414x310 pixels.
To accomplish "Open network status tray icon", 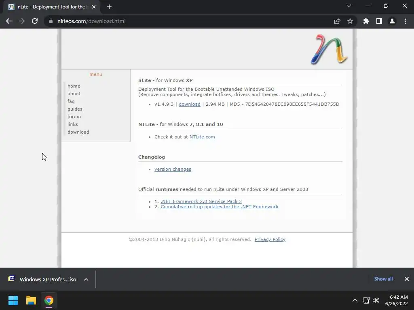I will tap(366, 300).
